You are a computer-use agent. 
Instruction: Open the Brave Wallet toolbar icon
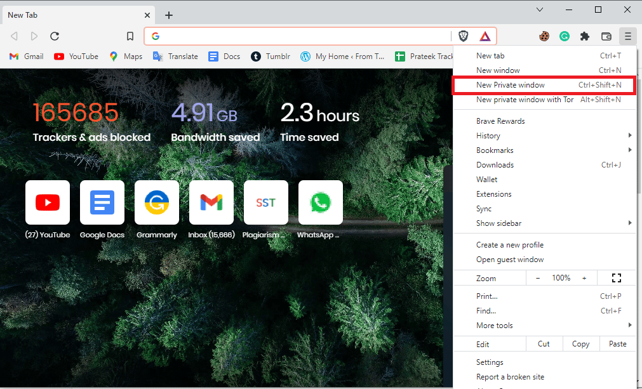tap(606, 36)
